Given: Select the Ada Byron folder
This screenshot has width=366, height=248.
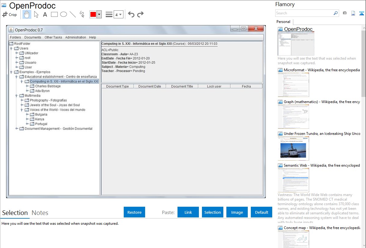Looking at the screenshot, I should pos(42,91).
